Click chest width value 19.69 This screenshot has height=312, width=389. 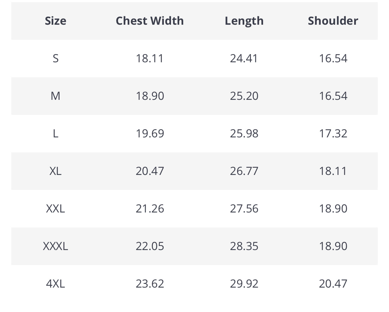(150, 134)
